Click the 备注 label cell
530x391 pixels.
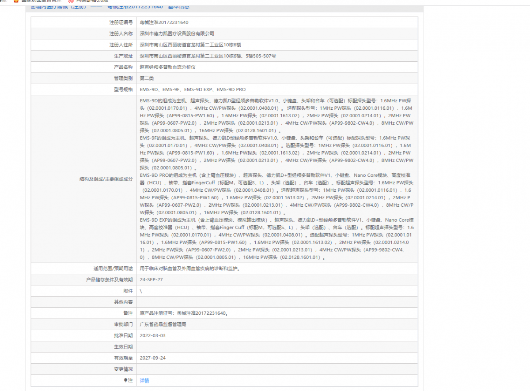tap(83, 313)
